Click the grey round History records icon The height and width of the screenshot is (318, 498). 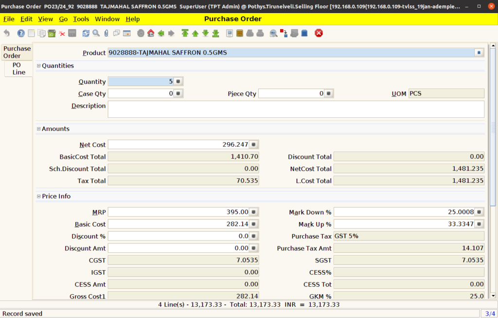[x=141, y=33]
